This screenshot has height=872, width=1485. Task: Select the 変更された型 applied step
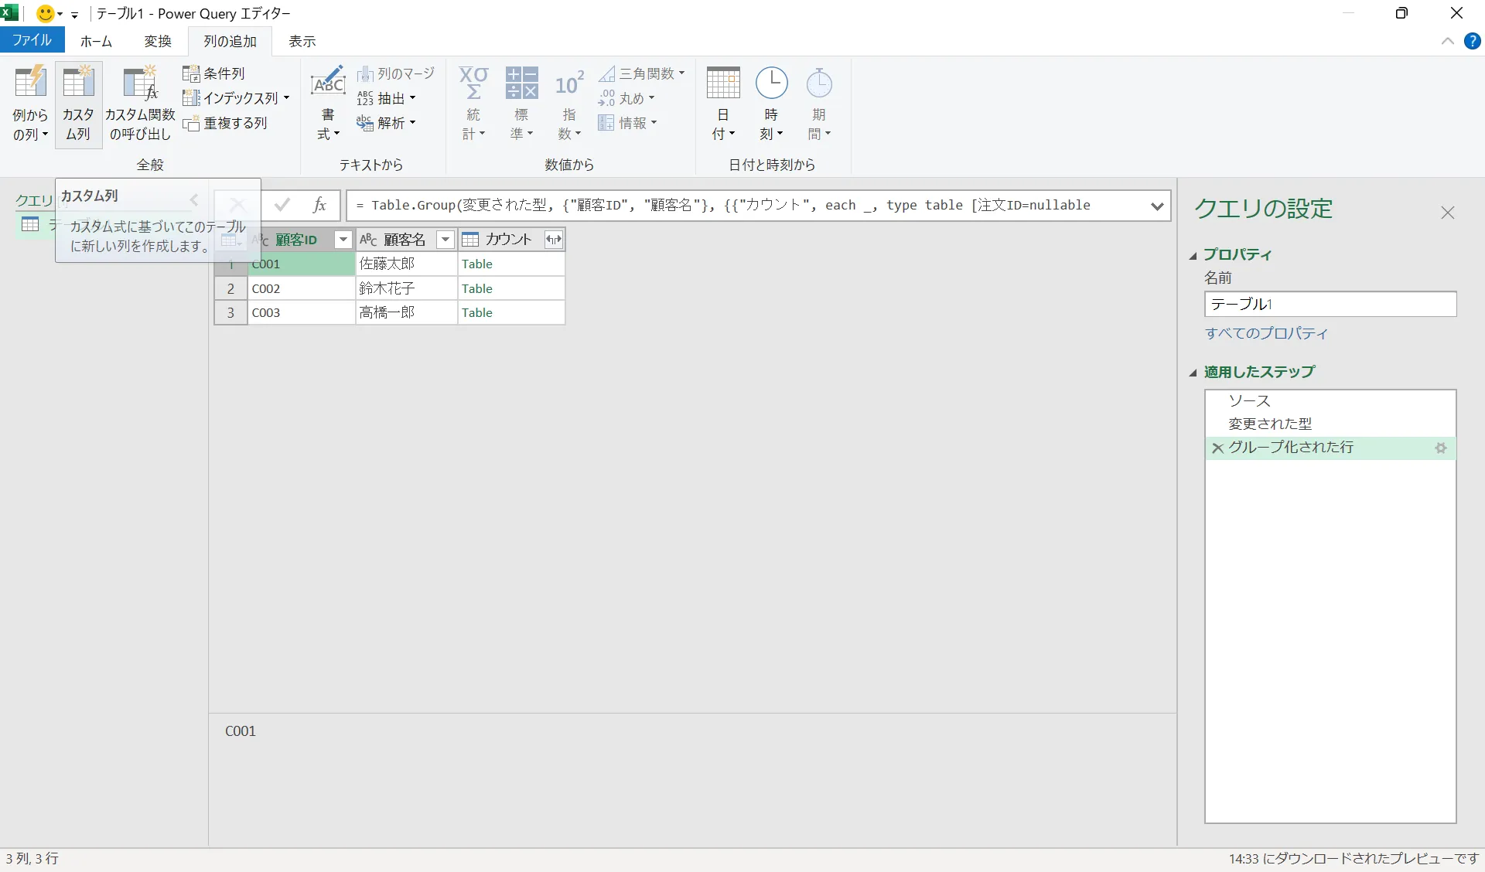1270,424
